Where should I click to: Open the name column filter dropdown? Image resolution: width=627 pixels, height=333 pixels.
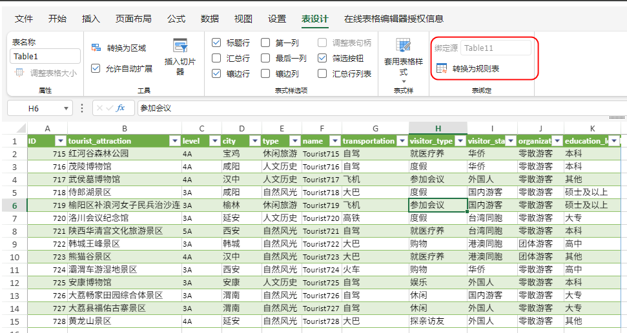click(335, 141)
